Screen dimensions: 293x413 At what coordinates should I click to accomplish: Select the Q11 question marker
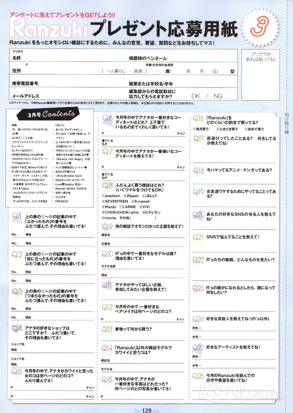tap(107, 285)
